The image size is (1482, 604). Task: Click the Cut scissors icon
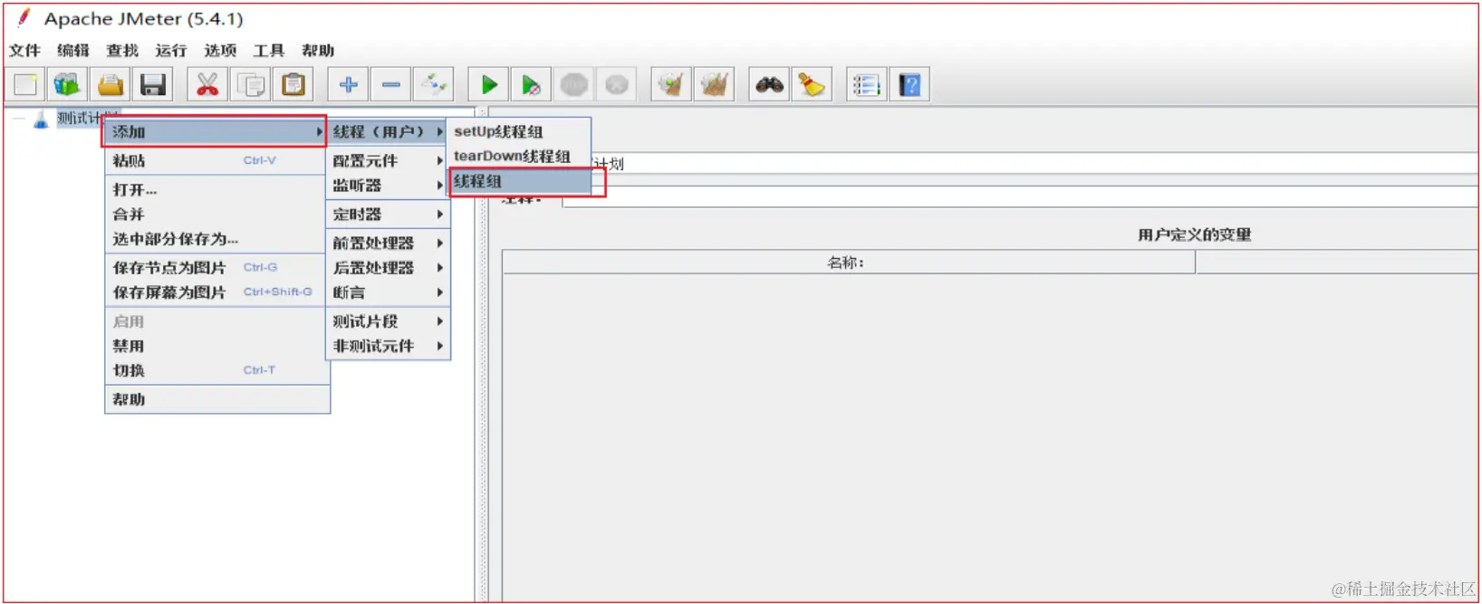coord(207,85)
